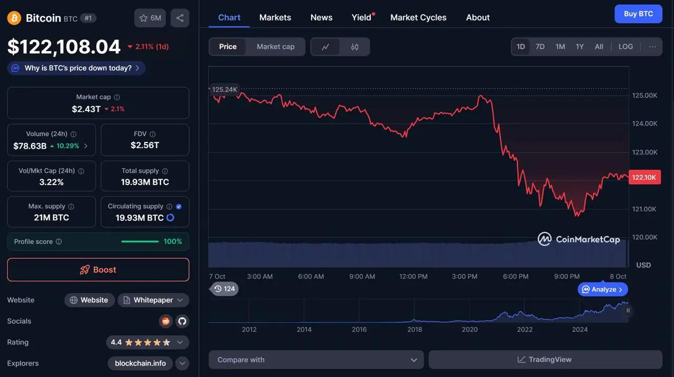Image resolution: width=674 pixels, height=377 pixels.
Task: Switch chart to Market cap view
Action: point(275,47)
